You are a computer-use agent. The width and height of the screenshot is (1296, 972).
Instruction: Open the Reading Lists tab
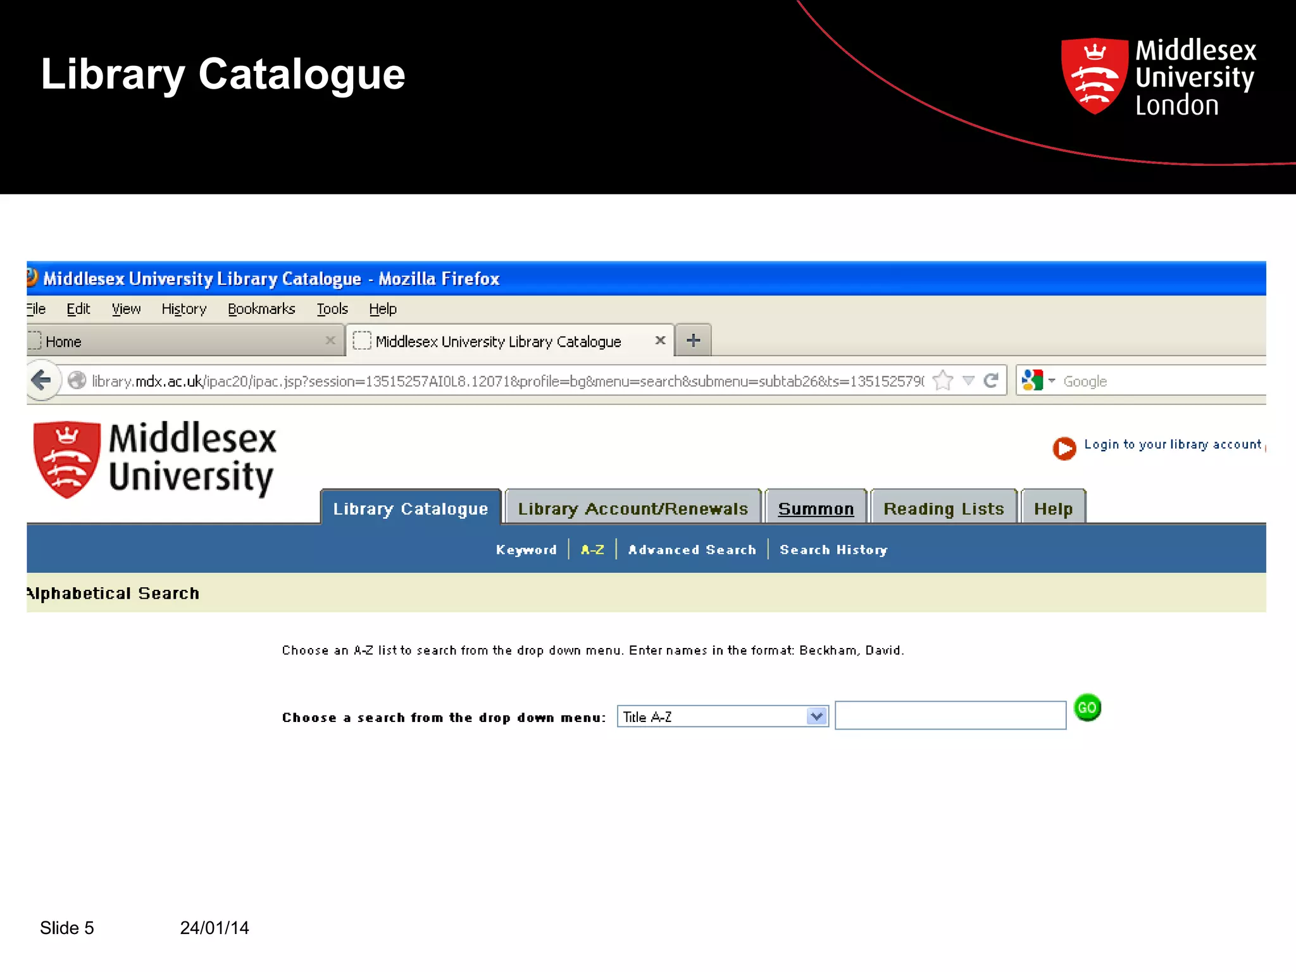(944, 508)
